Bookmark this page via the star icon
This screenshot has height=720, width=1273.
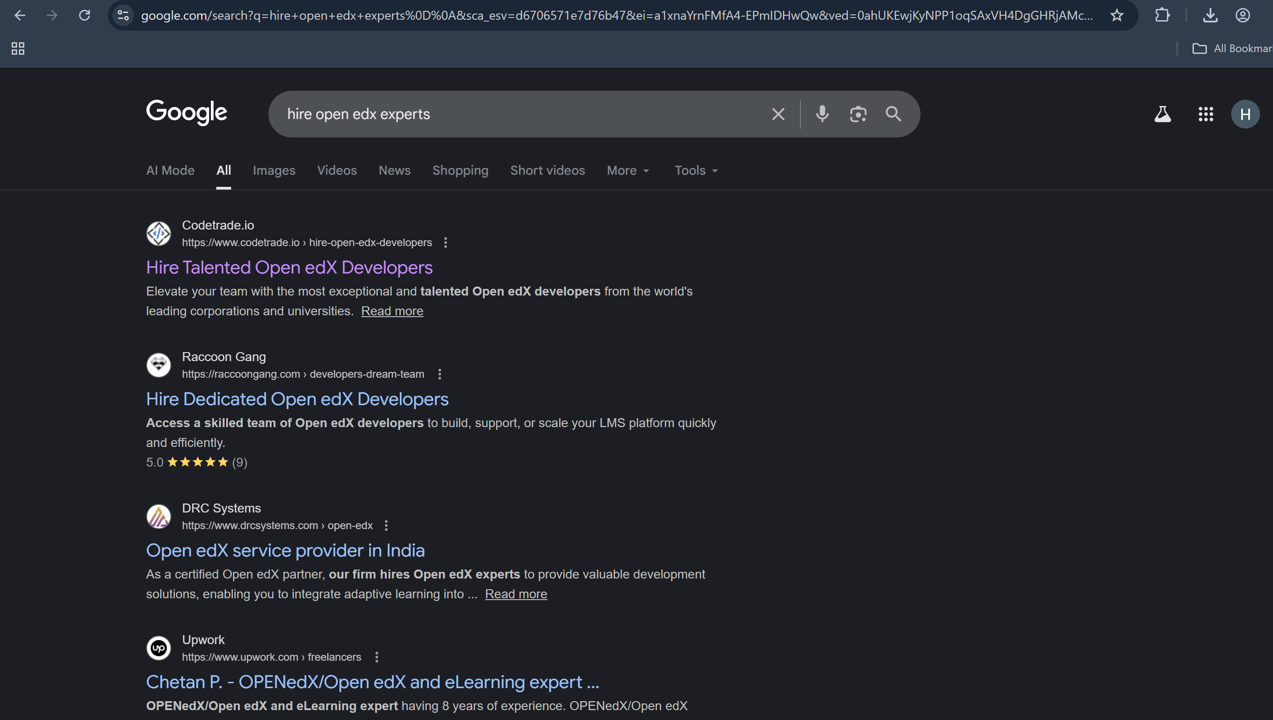pos(1117,15)
